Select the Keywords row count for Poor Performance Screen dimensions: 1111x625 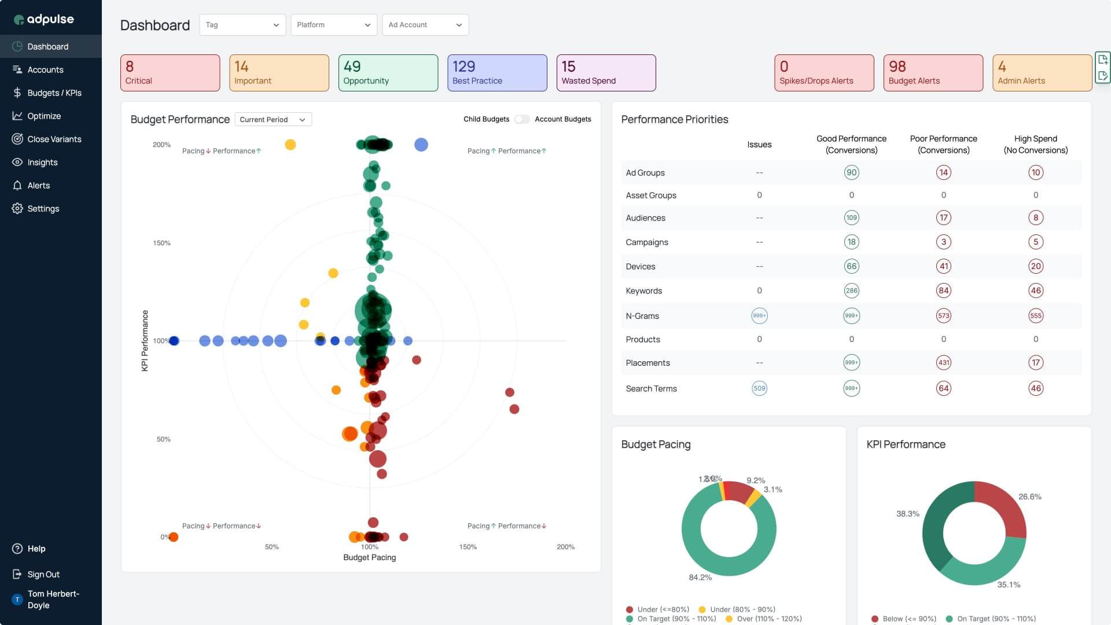click(x=944, y=291)
